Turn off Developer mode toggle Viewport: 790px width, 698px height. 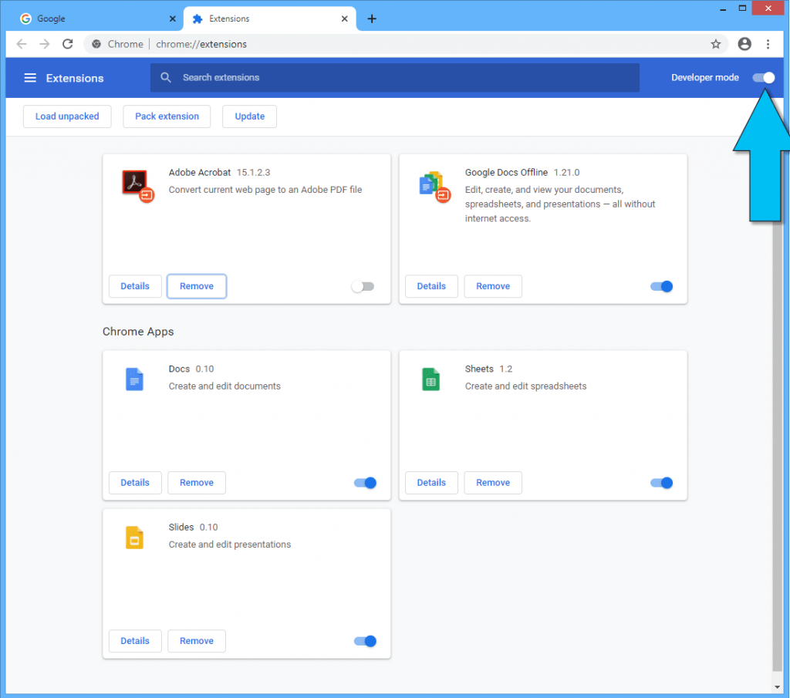point(763,78)
